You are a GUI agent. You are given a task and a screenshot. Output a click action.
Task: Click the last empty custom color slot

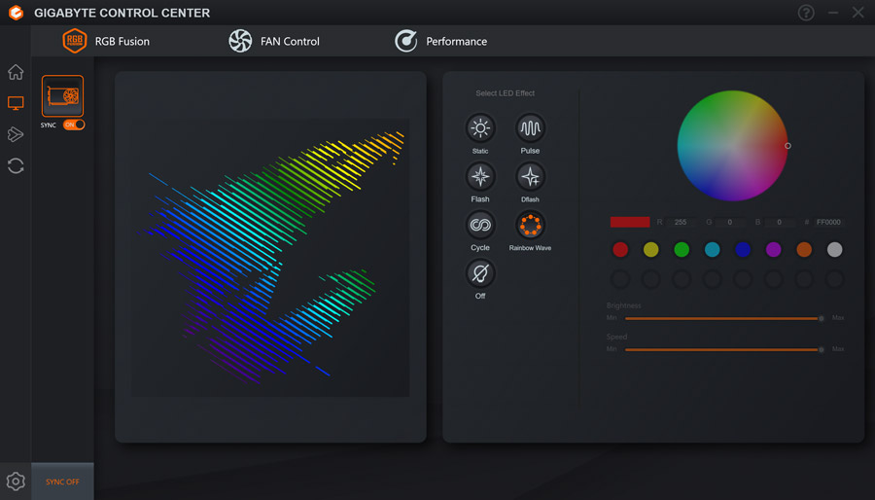(x=835, y=279)
